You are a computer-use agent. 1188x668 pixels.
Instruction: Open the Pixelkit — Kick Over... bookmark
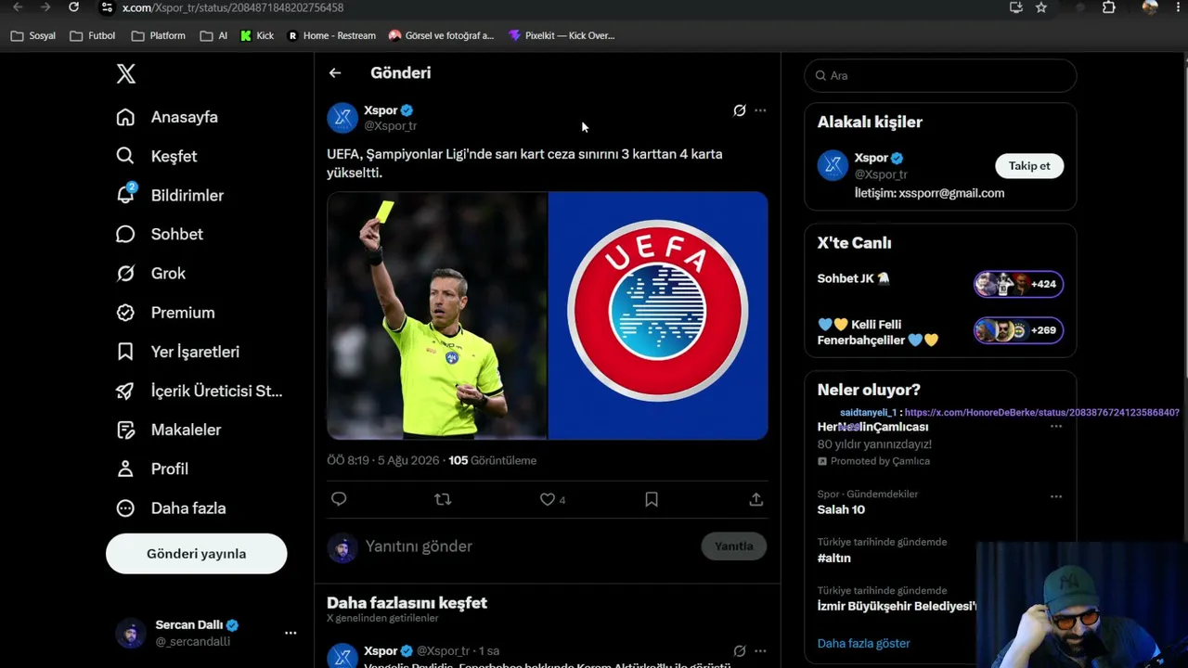tap(562, 36)
